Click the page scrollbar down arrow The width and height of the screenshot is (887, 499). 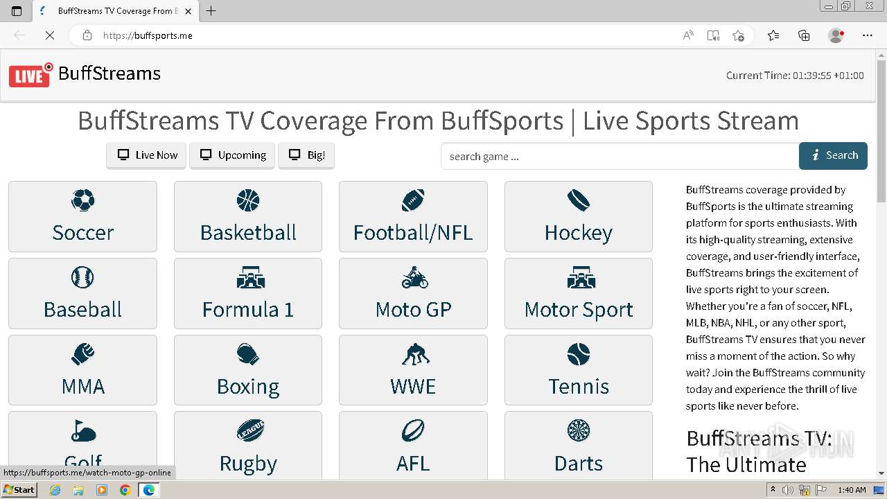pos(881,473)
